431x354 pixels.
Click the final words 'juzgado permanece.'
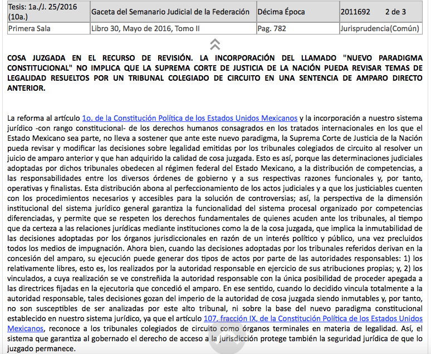click(x=41, y=349)
